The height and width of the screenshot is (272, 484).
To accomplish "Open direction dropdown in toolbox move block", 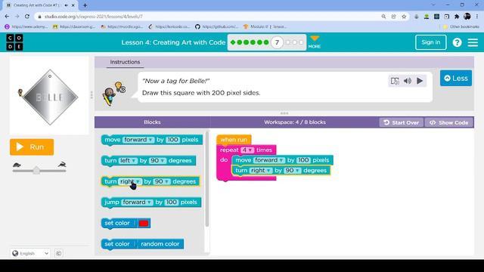I will 138,140.
